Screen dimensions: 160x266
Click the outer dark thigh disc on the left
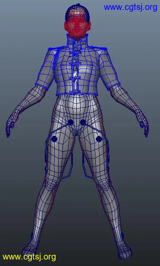54,139
